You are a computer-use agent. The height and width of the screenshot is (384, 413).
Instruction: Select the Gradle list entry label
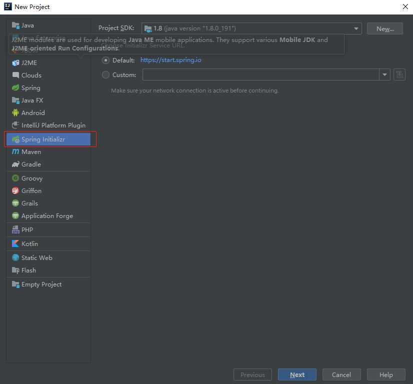point(31,164)
